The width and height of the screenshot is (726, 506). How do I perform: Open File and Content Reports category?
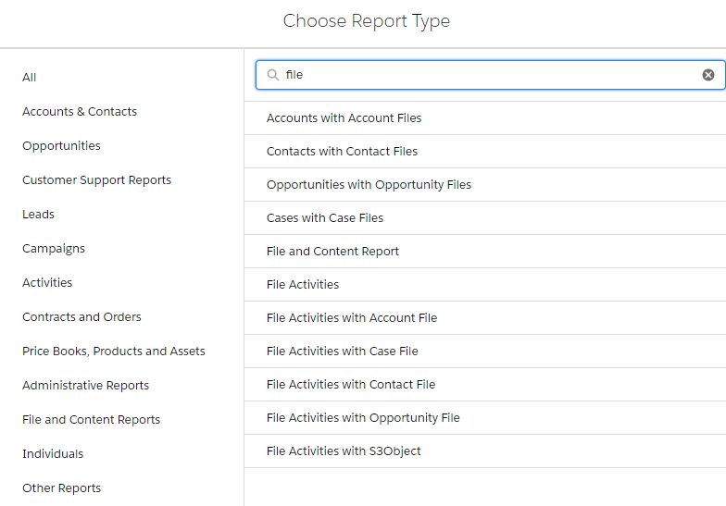91,420
